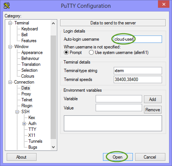Expand the Auth tree node
This screenshot has height=166, width=172.
click(x=24, y=124)
